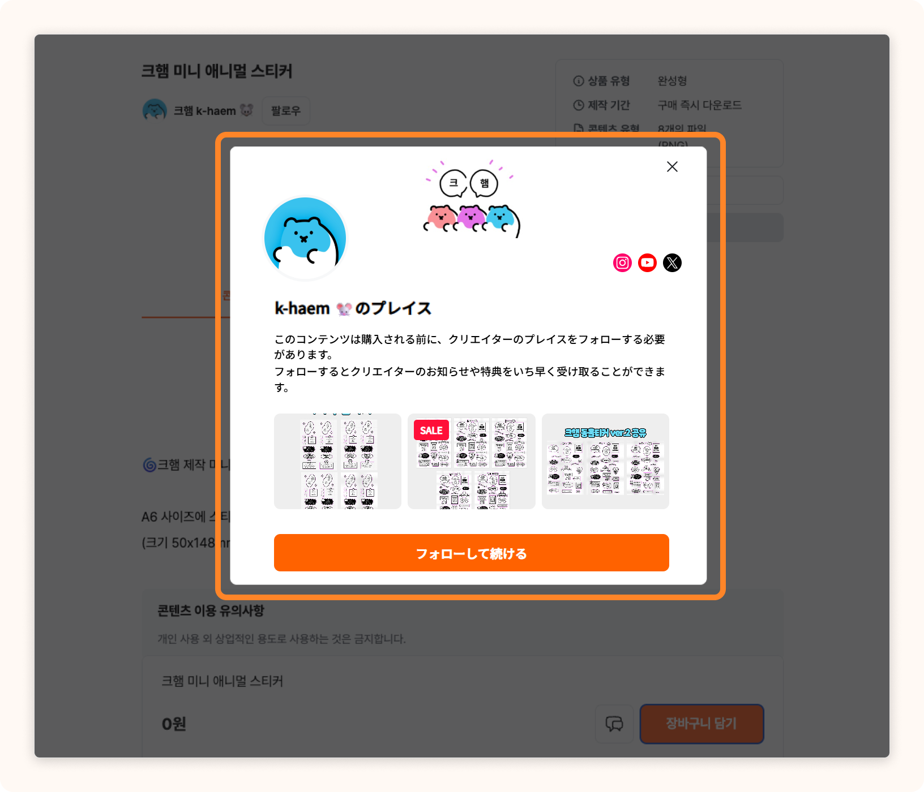Viewport: 924px width, 792px height.
Task: Open the thumbnail with blue ver.2 title
Action: [605, 461]
